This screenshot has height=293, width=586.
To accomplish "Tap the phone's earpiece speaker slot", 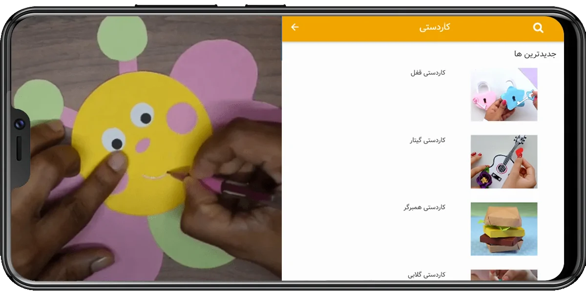I will coord(19,148).
